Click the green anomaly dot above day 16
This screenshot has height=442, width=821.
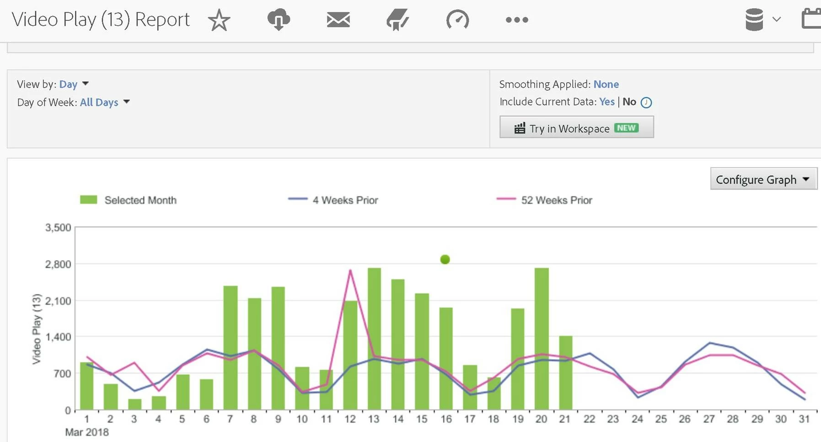tap(445, 259)
